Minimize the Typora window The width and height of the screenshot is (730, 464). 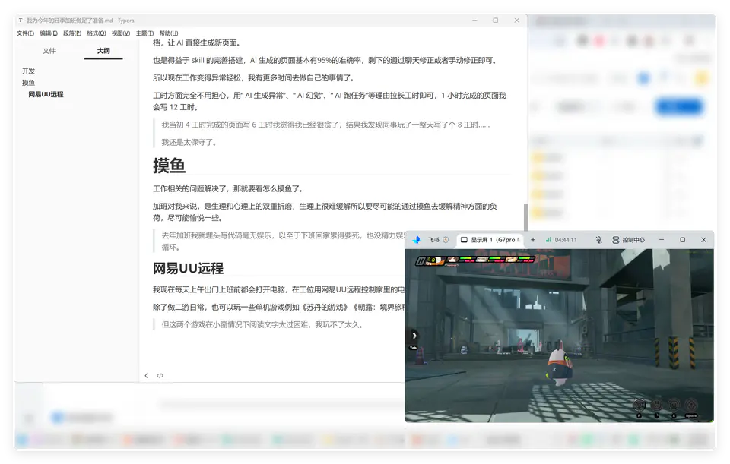click(474, 21)
